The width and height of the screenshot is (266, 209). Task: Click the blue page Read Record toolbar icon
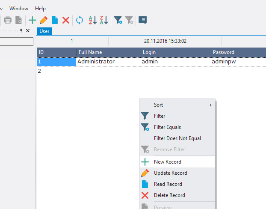pyautogui.click(x=55, y=20)
